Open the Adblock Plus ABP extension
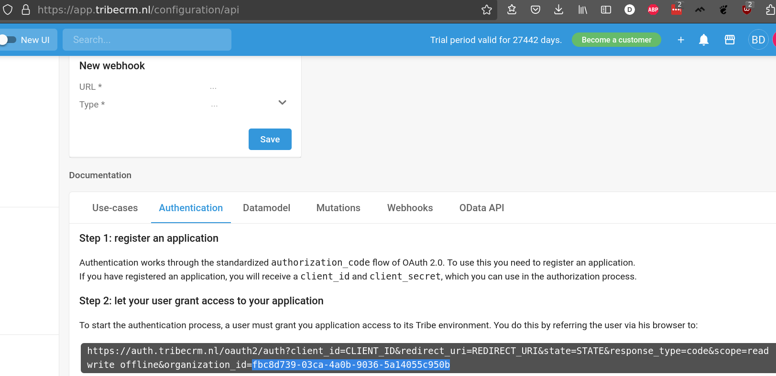 click(x=653, y=10)
